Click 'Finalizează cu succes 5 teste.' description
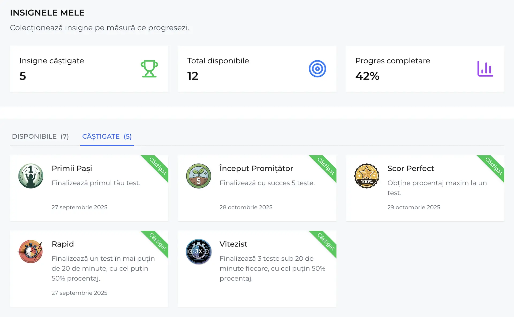This screenshot has height=317, width=514. pyautogui.click(x=267, y=183)
